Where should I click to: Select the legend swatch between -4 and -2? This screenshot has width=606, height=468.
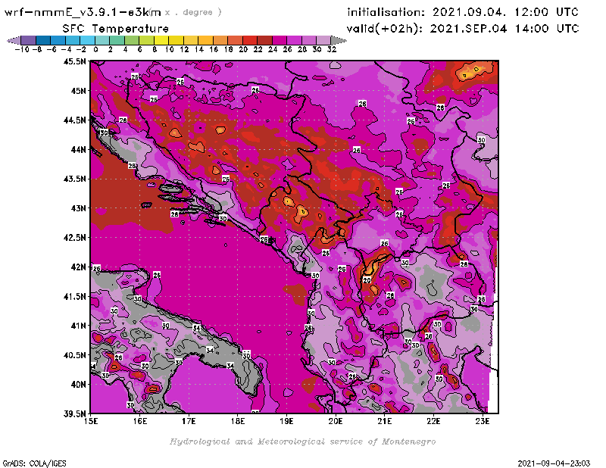pyautogui.click(x=73, y=40)
